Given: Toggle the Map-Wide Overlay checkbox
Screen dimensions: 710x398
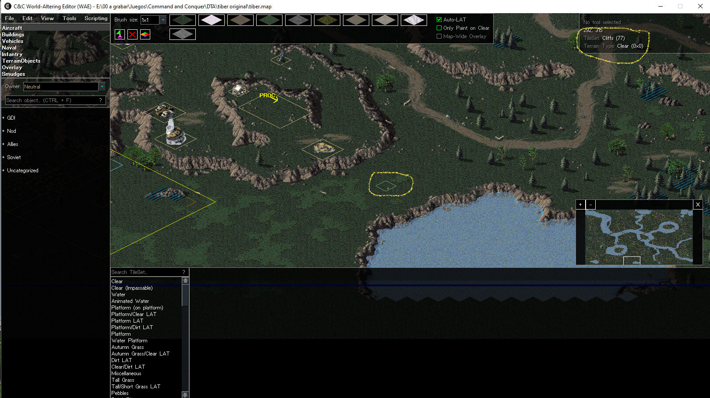Looking at the screenshot, I should 439,36.
